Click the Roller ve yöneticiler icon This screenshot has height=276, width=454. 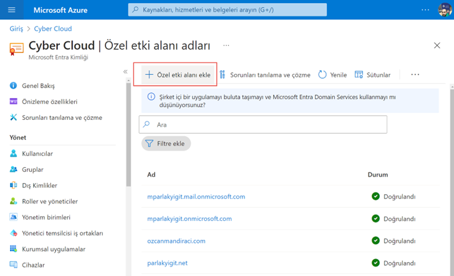[13, 201]
